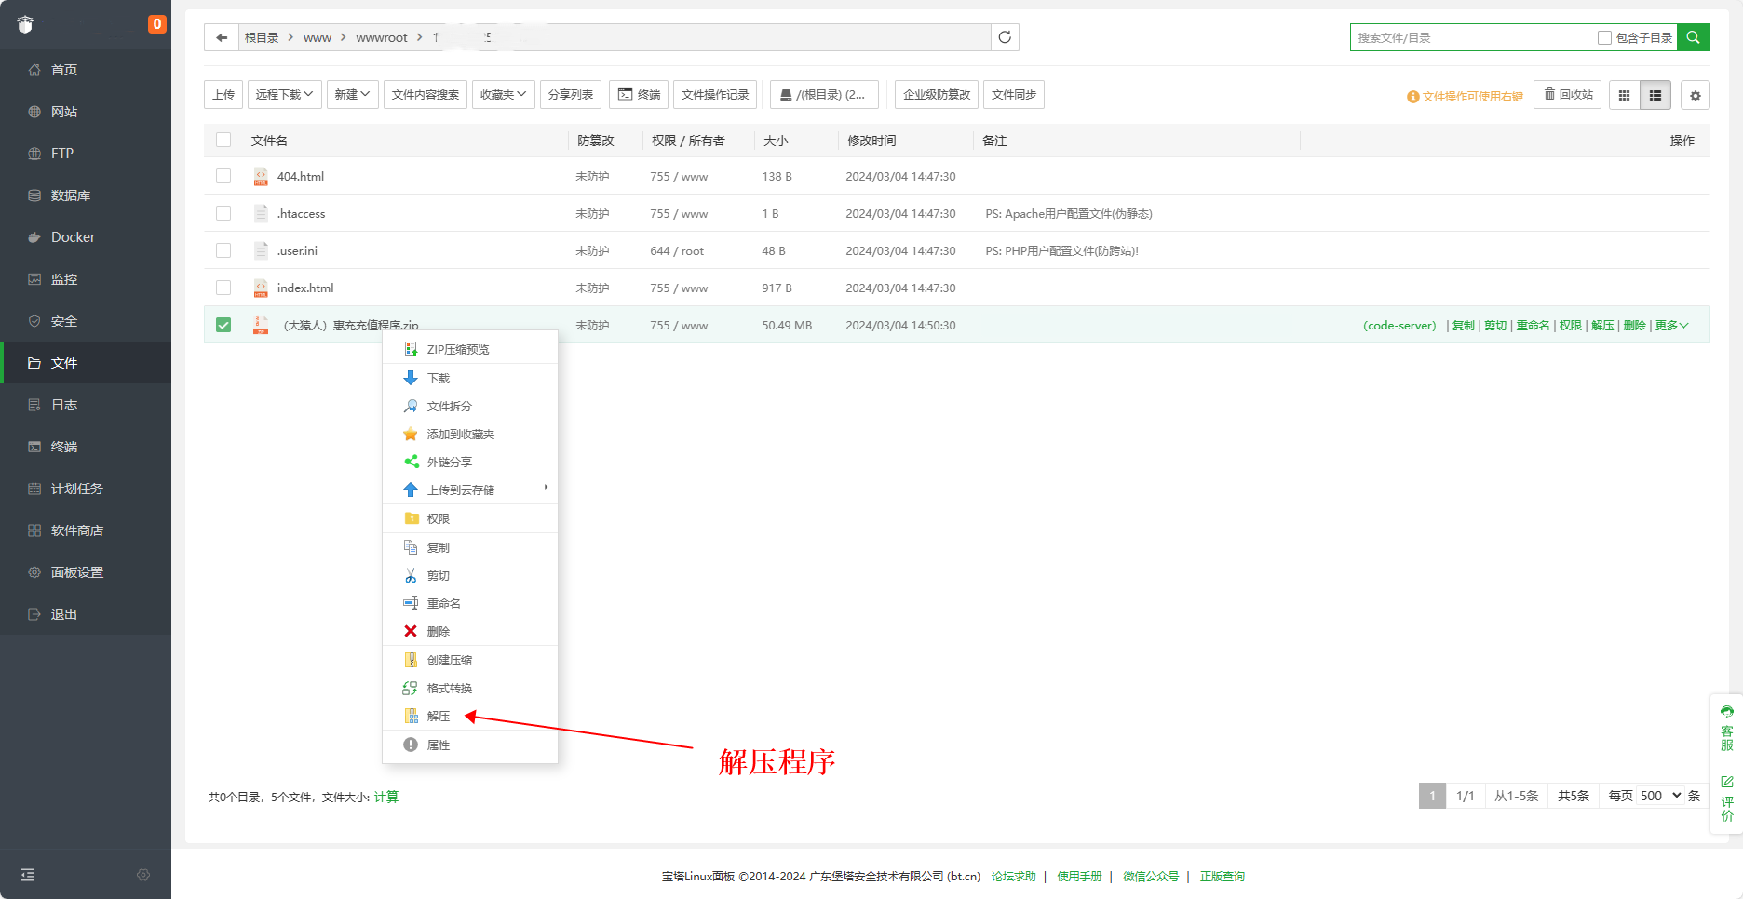Toggle the select-all files checkbox
Screen dimensions: 1743x899
[223, 140]
